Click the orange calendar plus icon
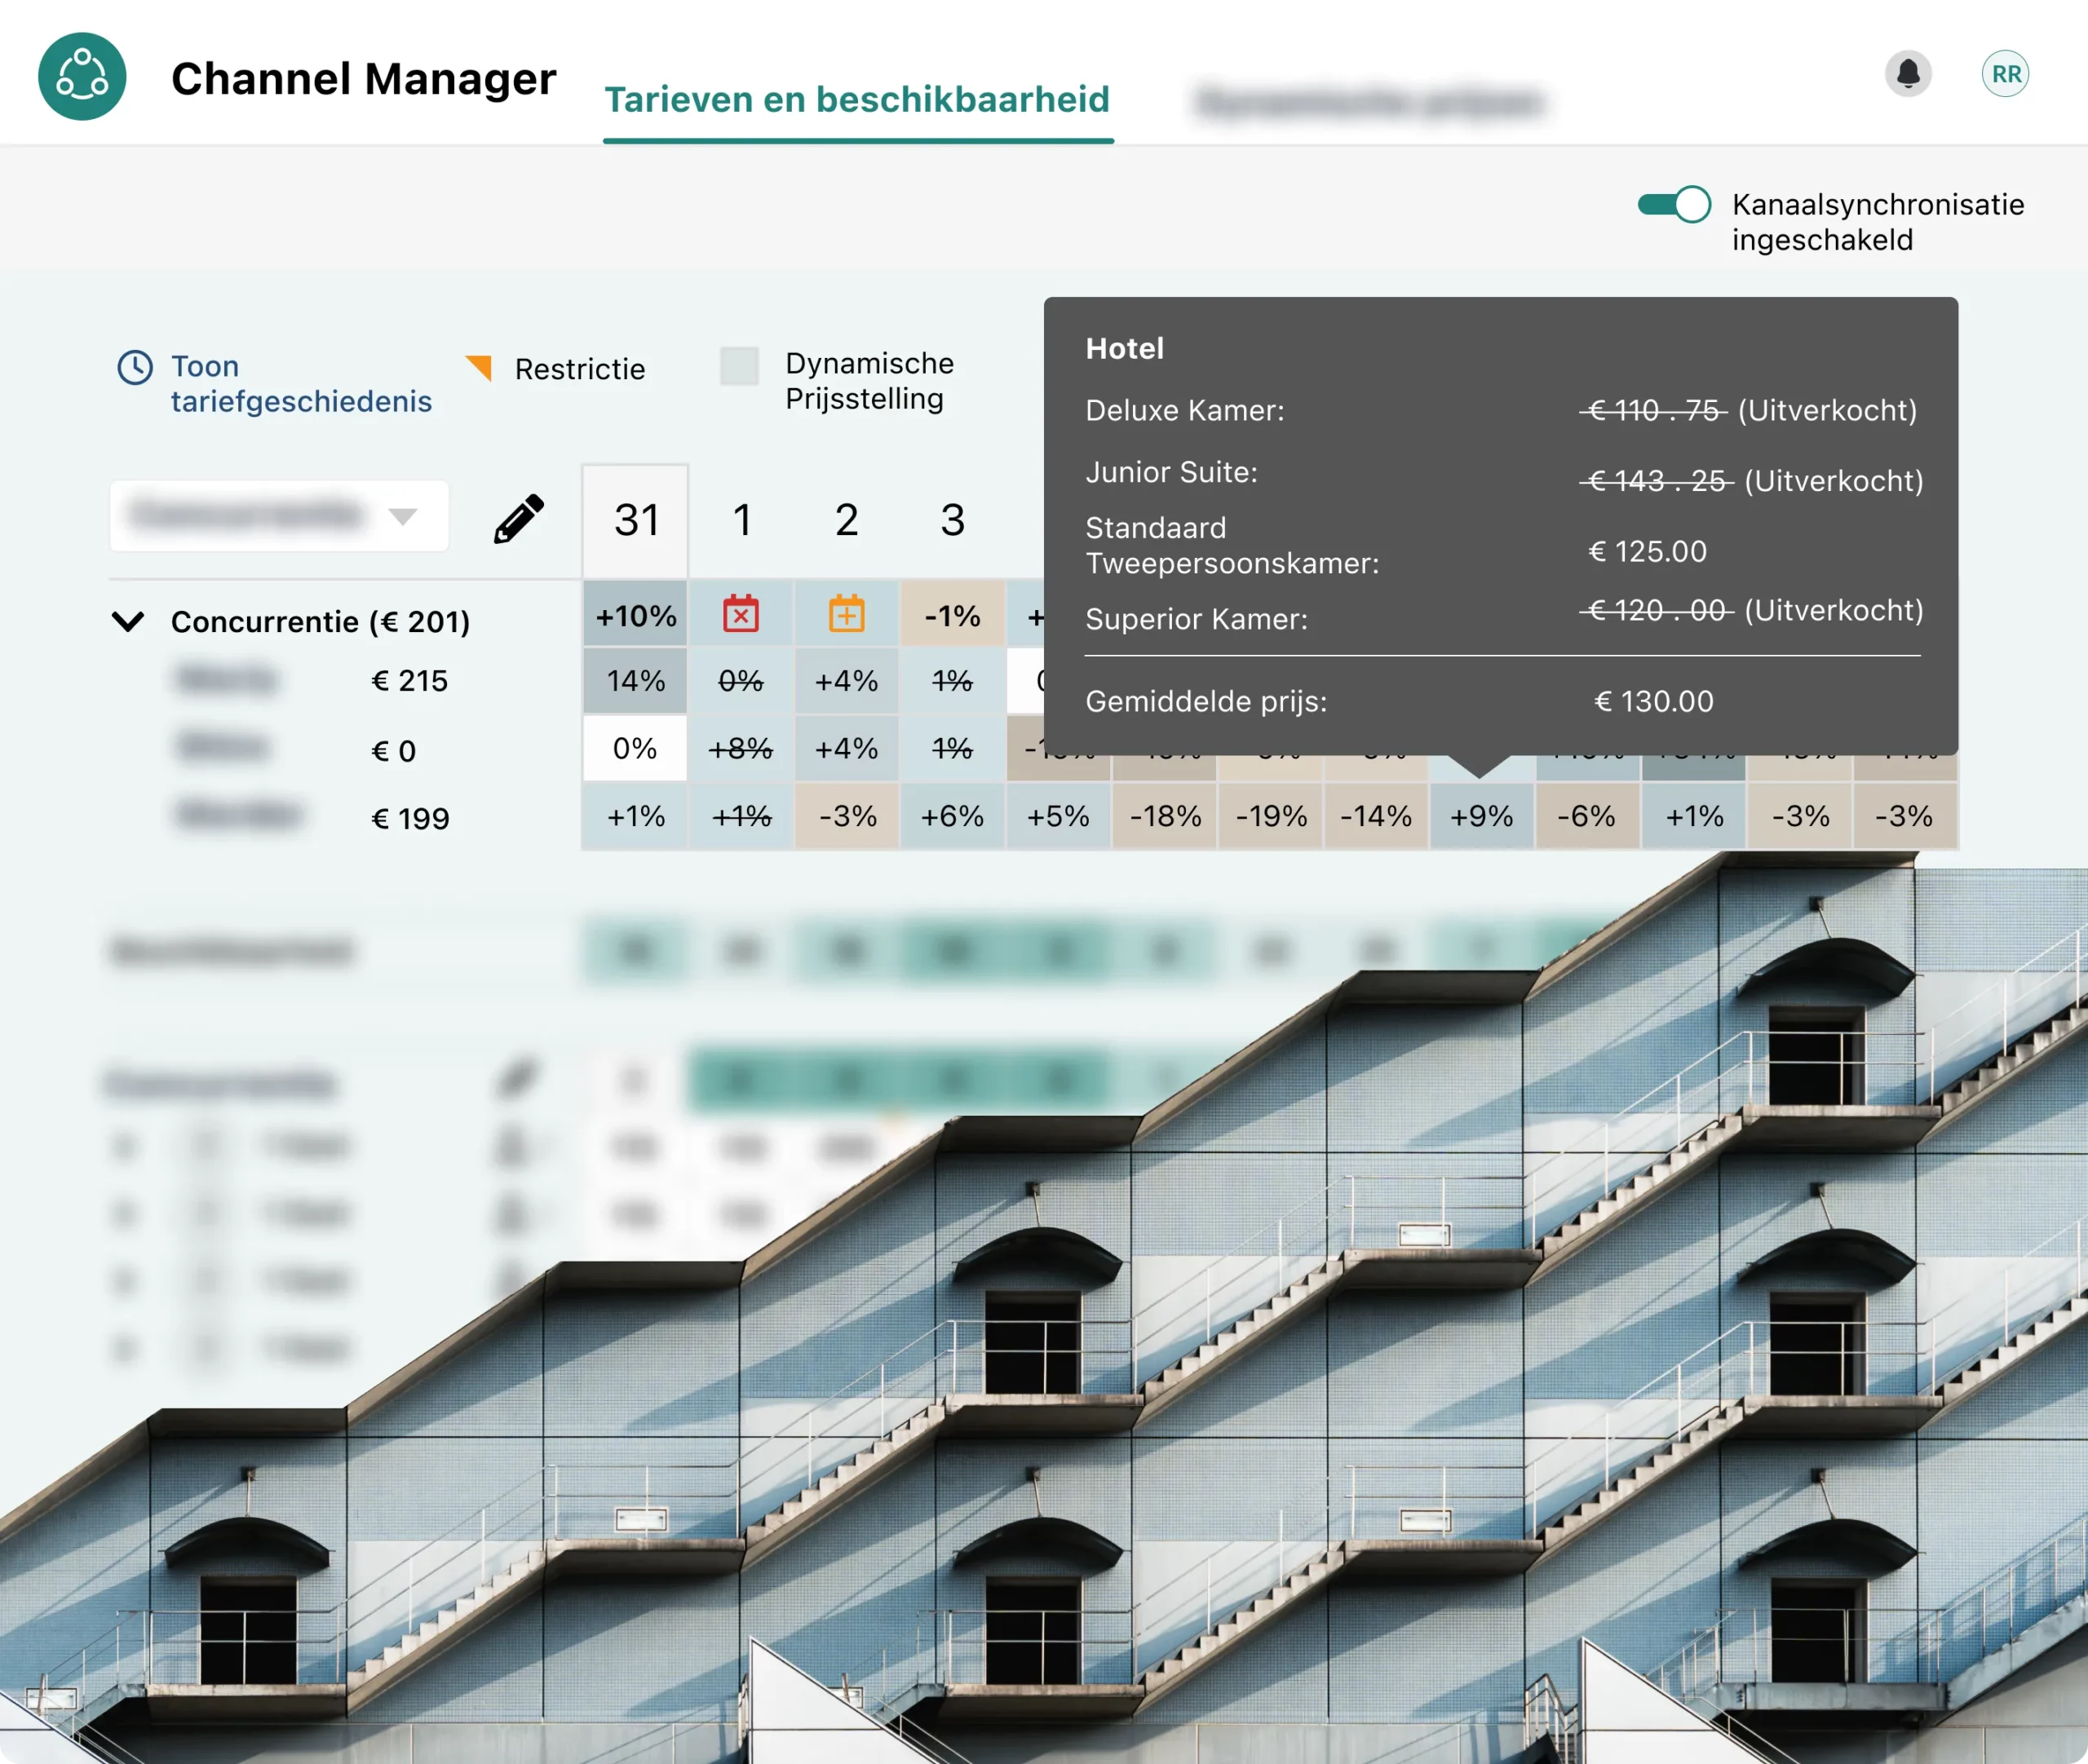 tap(847, 614)
